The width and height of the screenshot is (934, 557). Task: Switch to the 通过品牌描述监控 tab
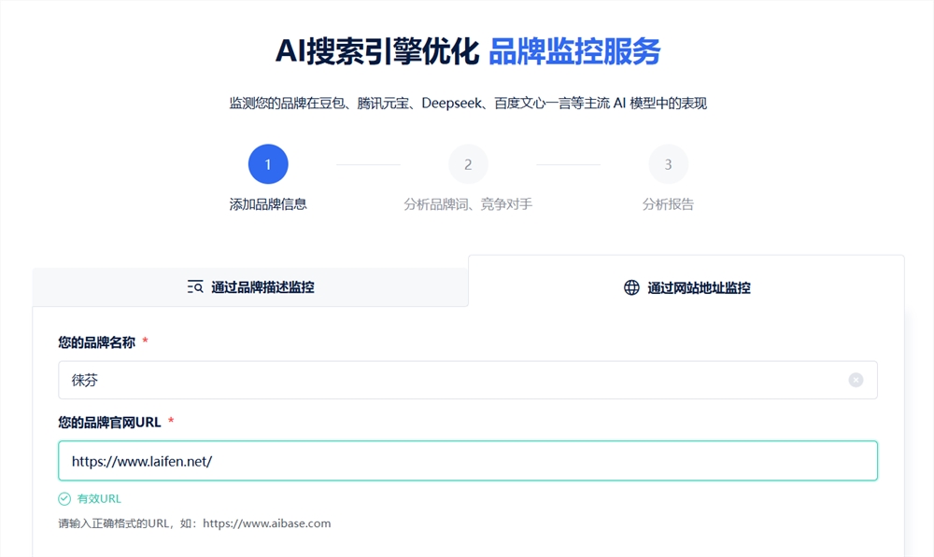250,287
